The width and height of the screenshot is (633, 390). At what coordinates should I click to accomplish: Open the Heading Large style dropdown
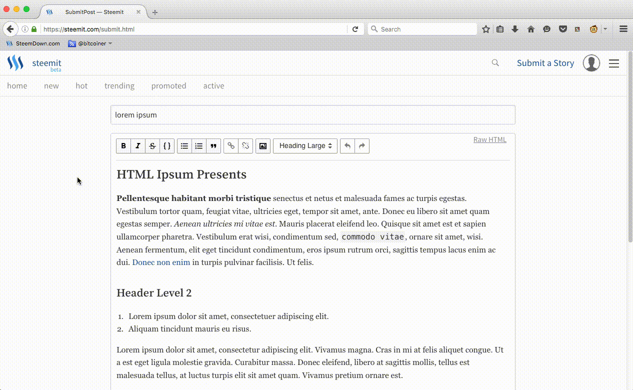coord(305,146)
